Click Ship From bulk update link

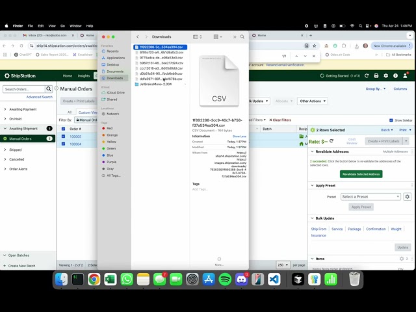pyautogui.click(x=318, y=229)
